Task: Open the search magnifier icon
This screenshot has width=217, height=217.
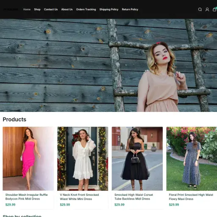Action: 200,9
